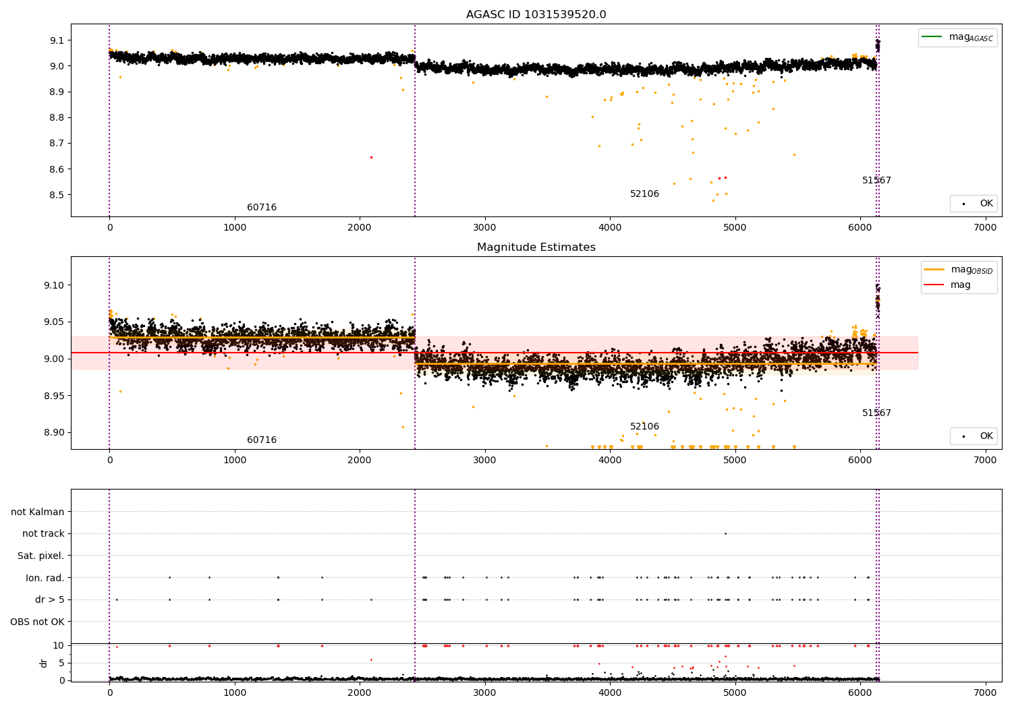
Task: Click obsid label '51567' in Magnitude Estimates plot
Action: (x=876, y=413)
